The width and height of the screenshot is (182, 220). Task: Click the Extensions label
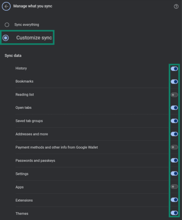pos(24,200)
